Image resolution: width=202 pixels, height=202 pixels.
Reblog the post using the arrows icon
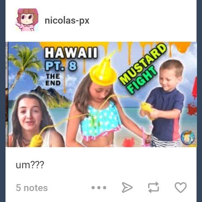click(154, 187)
